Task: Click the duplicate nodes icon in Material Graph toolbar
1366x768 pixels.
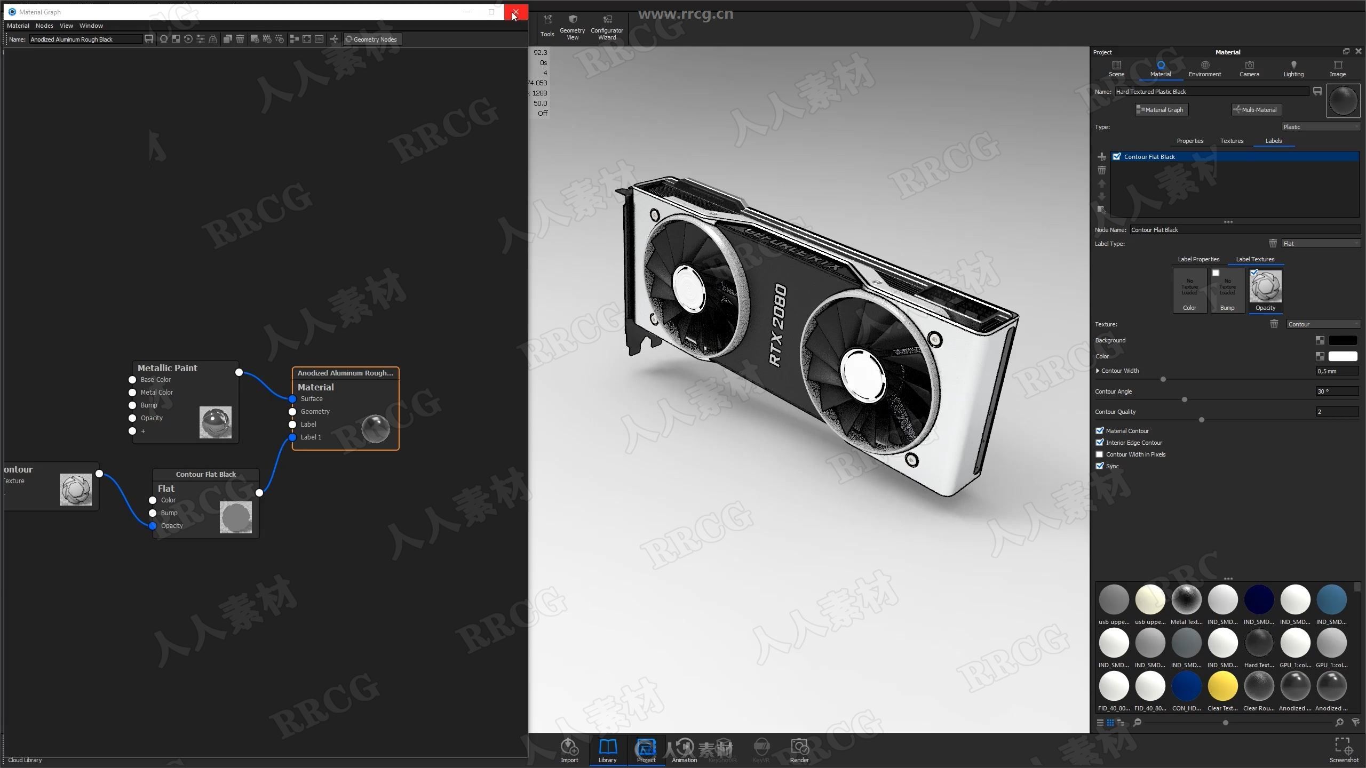Action: coord(228,39)
